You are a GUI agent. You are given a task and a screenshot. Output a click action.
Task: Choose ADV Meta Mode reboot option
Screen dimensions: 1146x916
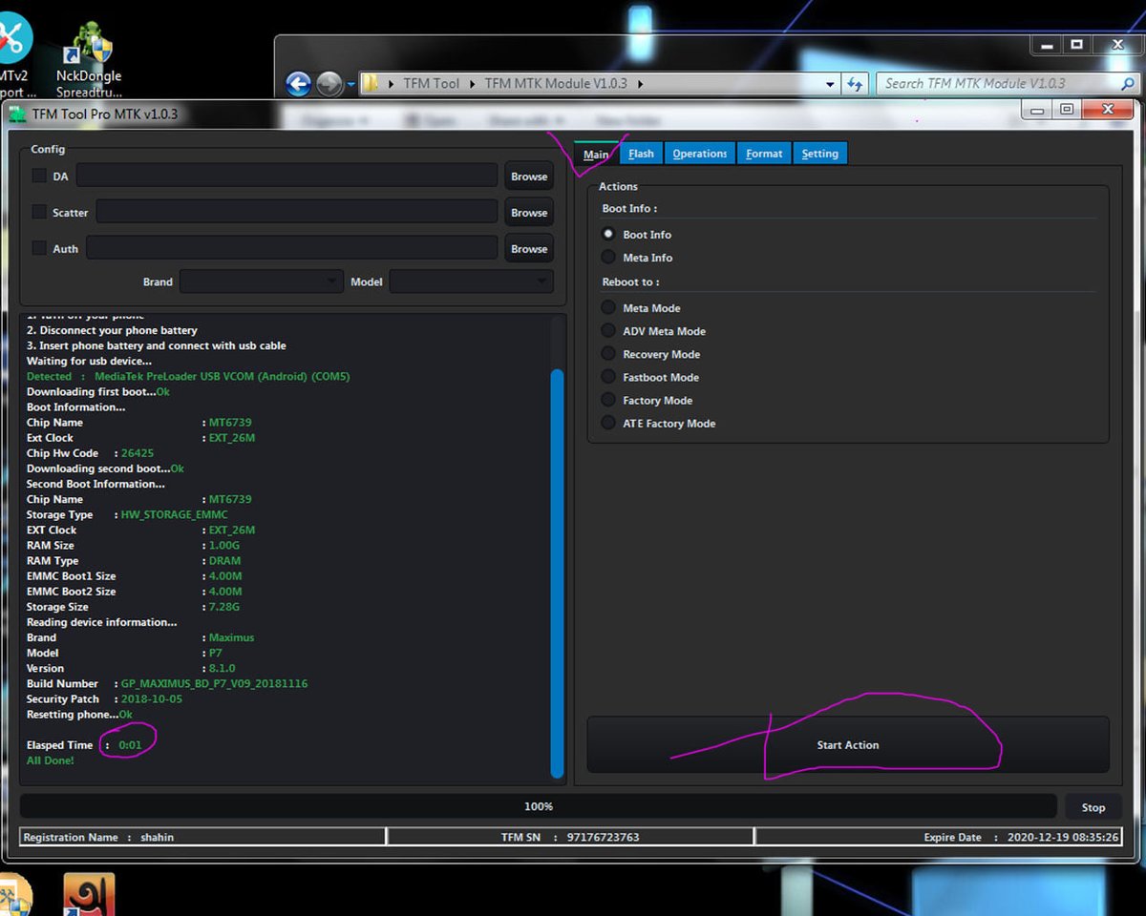coord(608,330)
